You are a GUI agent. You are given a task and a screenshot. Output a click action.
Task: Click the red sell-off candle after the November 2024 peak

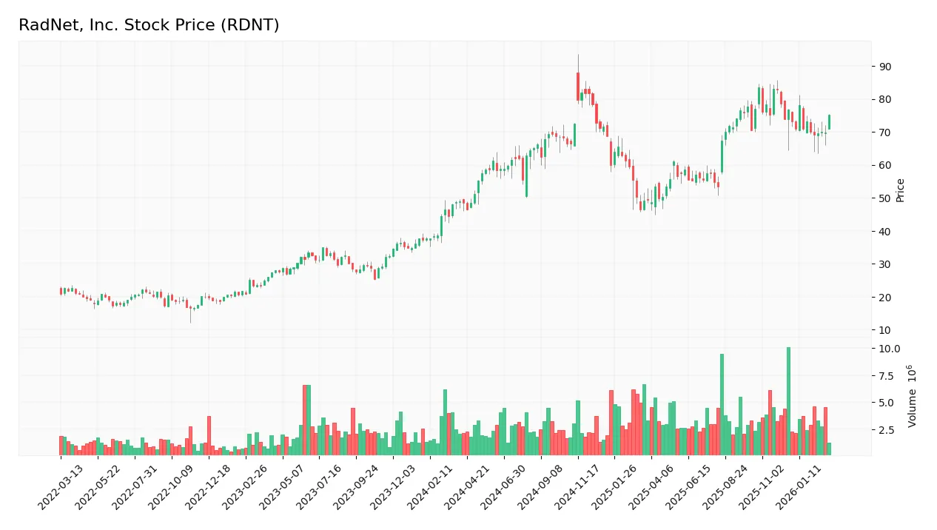[x=596, y=115]
